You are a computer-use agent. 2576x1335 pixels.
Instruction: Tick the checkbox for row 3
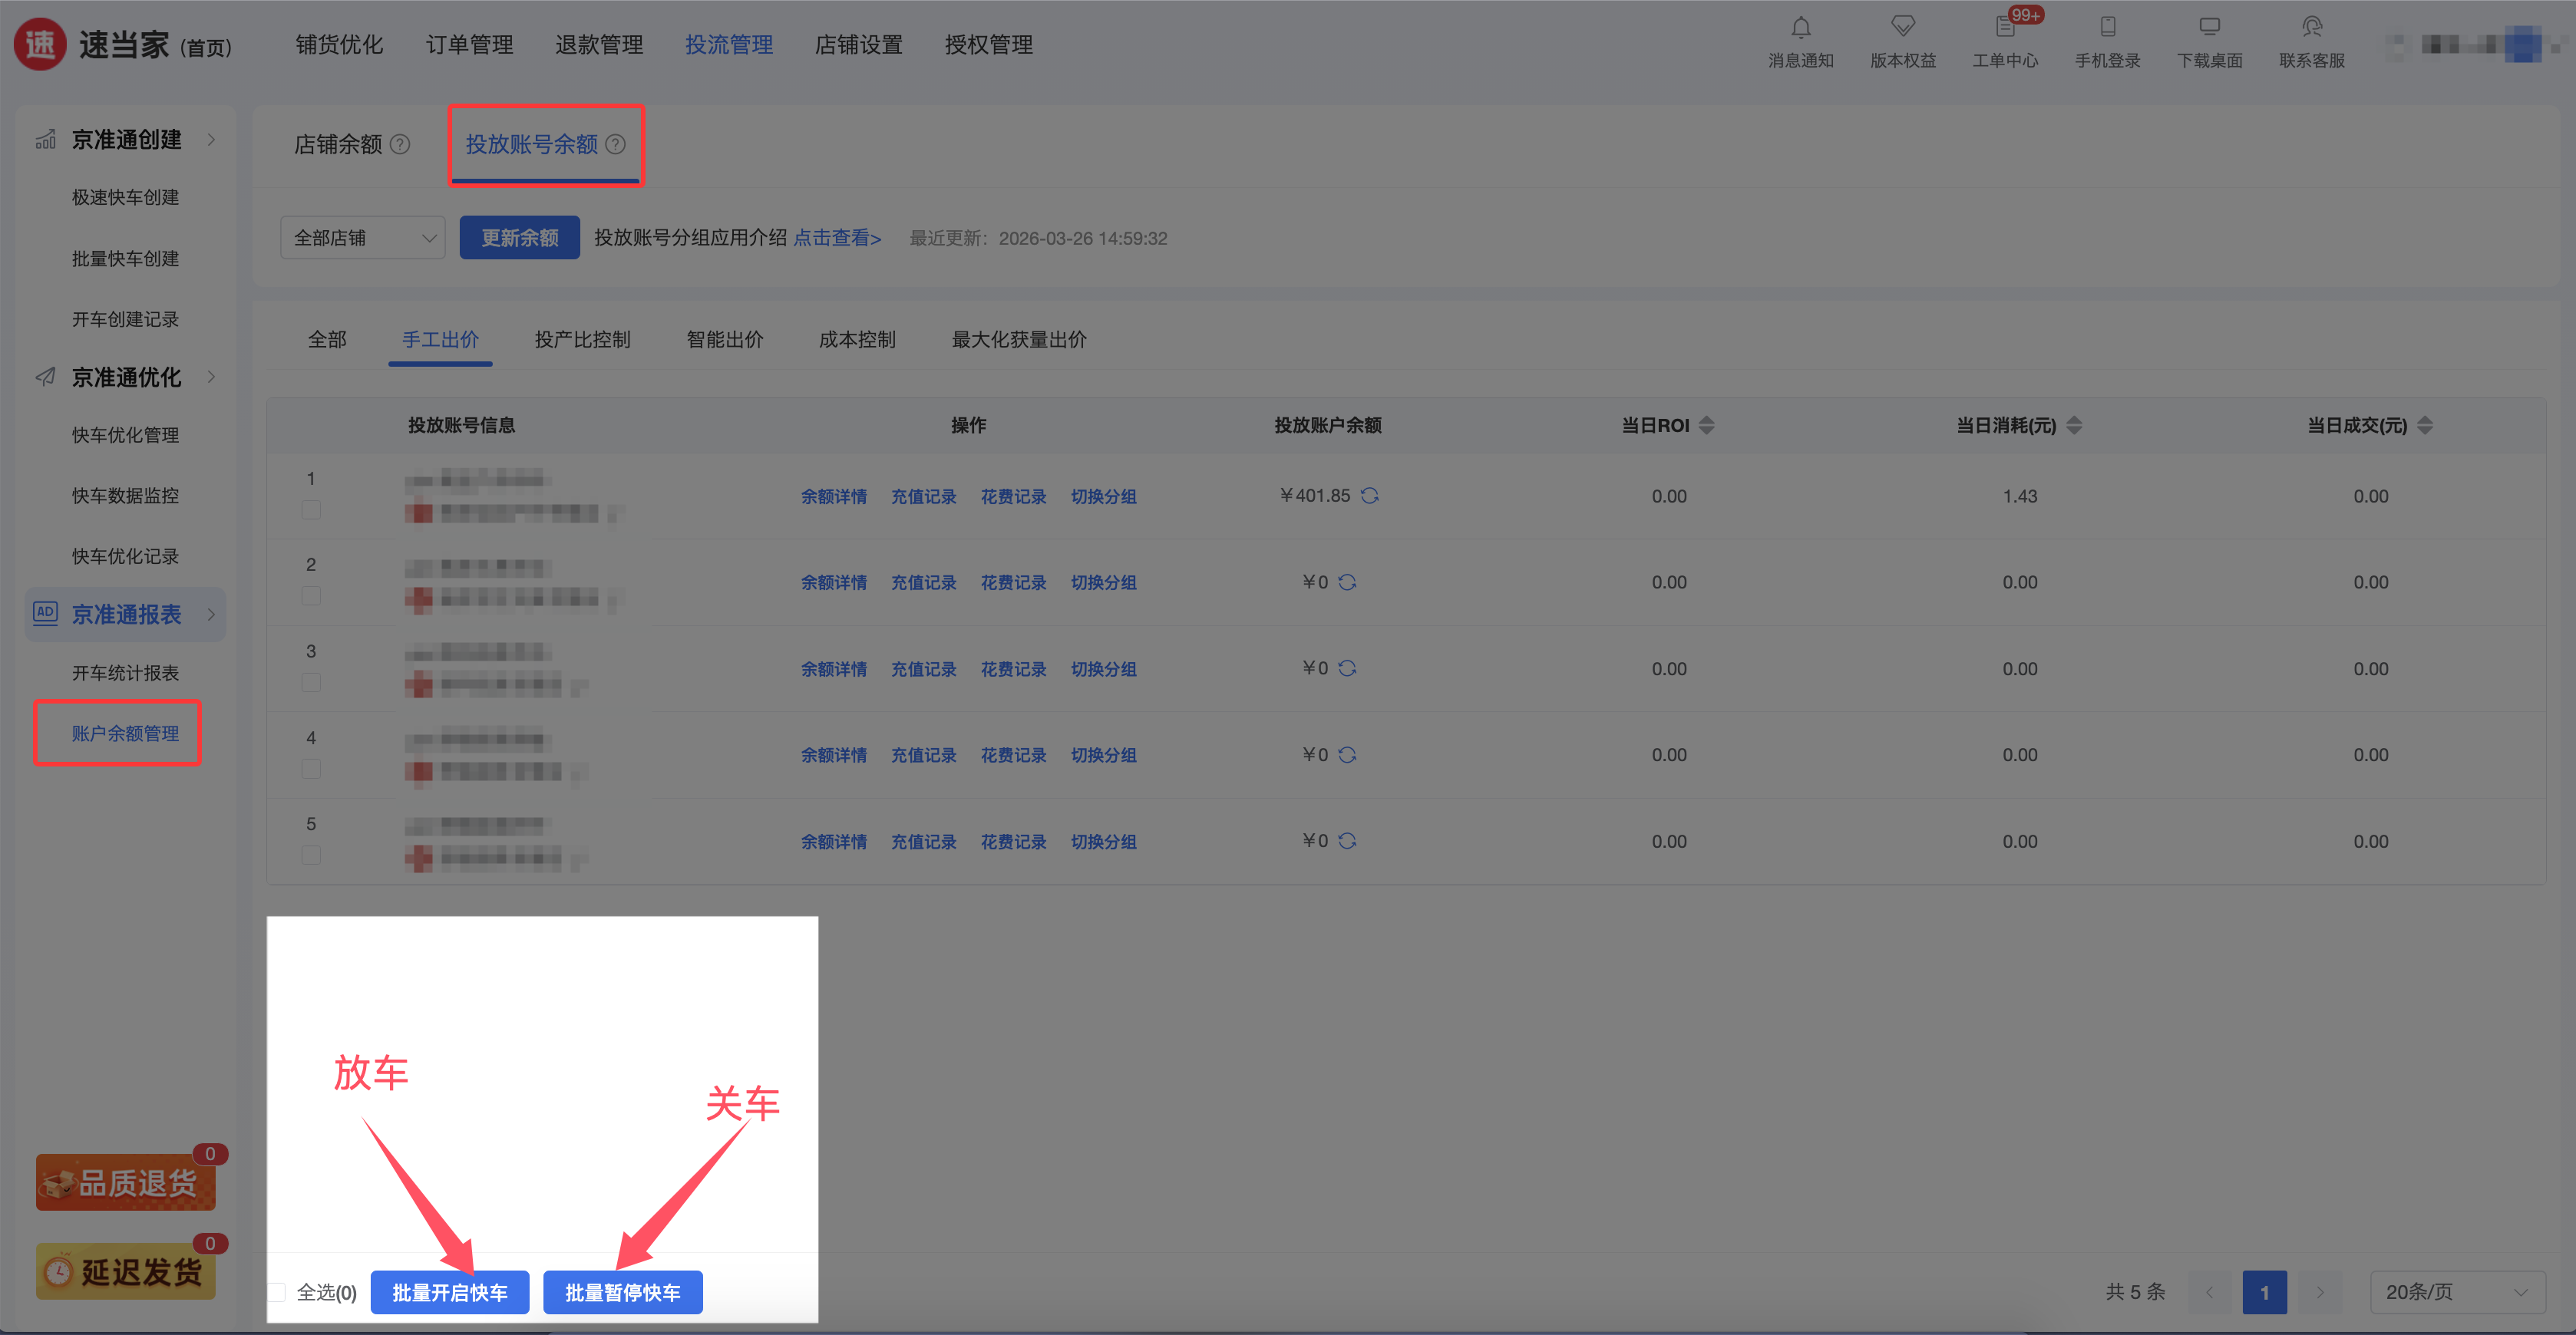311,683
